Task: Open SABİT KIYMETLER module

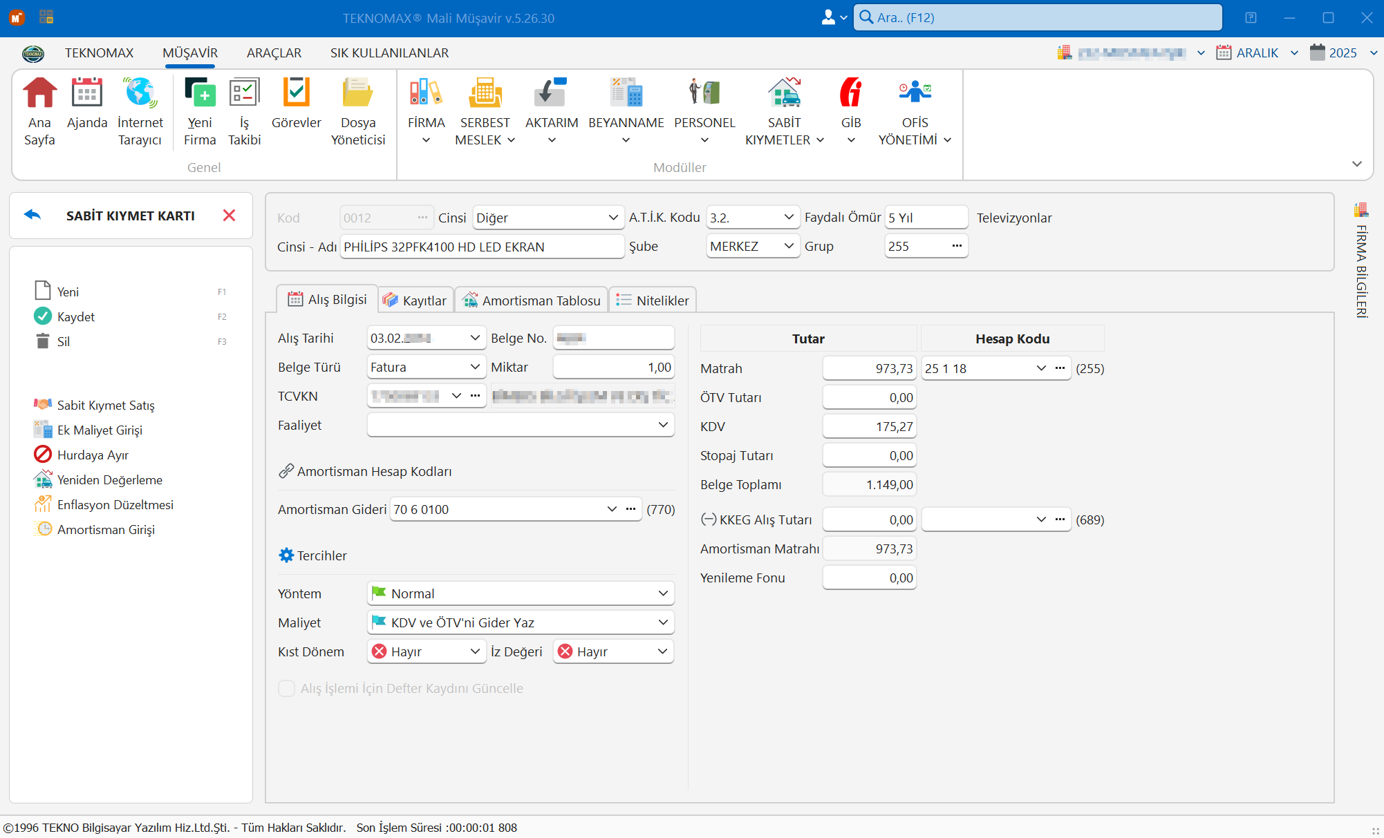Action: [785, 112]
